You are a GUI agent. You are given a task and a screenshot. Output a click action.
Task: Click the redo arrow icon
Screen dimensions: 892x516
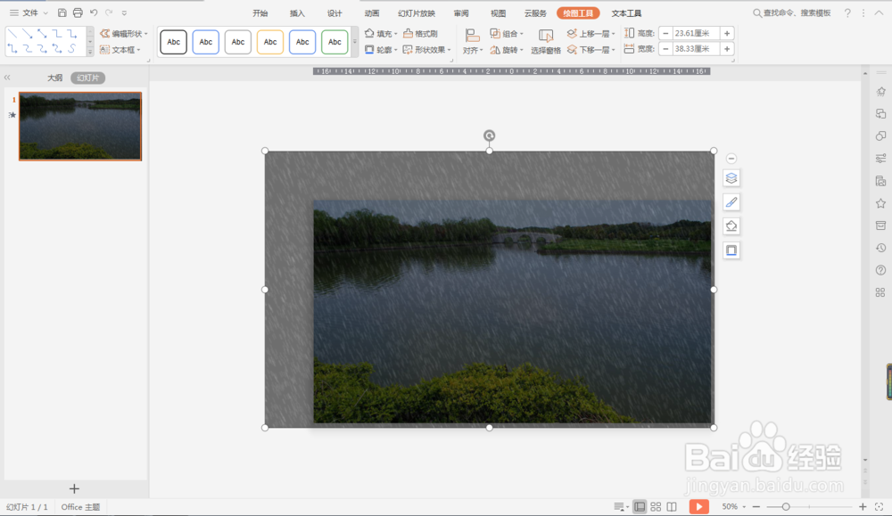pos(109,12)
